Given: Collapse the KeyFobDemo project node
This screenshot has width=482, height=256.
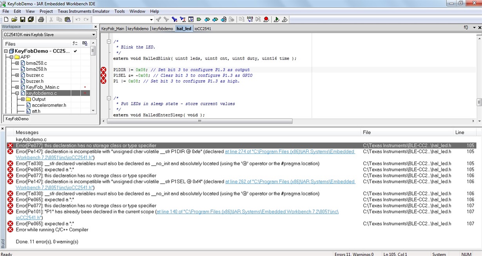Looking at the screenshot, I should pyautogui.click(x=6, y=51).
